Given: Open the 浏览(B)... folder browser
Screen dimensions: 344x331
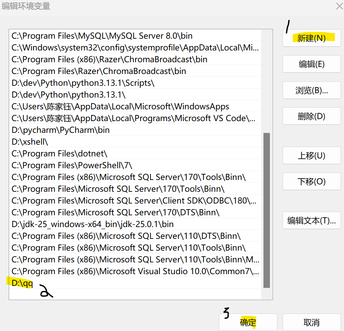Looking at the screenshot, I should [312, 90].
